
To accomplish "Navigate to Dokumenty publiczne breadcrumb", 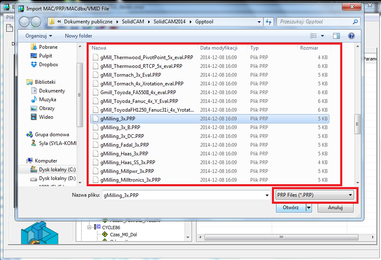I will (88, 22).
